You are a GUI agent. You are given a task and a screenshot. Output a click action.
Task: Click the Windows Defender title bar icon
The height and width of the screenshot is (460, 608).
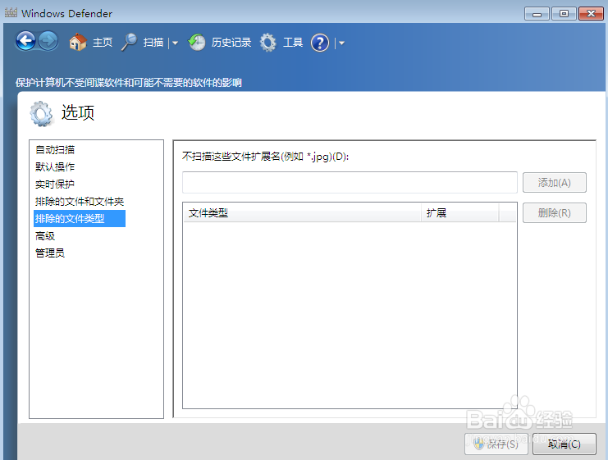pos(11,13)
